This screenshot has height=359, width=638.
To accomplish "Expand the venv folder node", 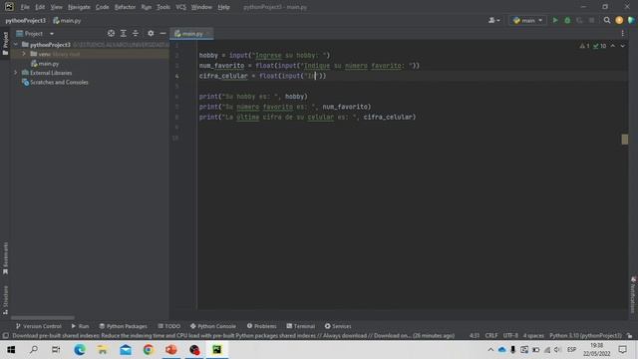I will (24, 54).
